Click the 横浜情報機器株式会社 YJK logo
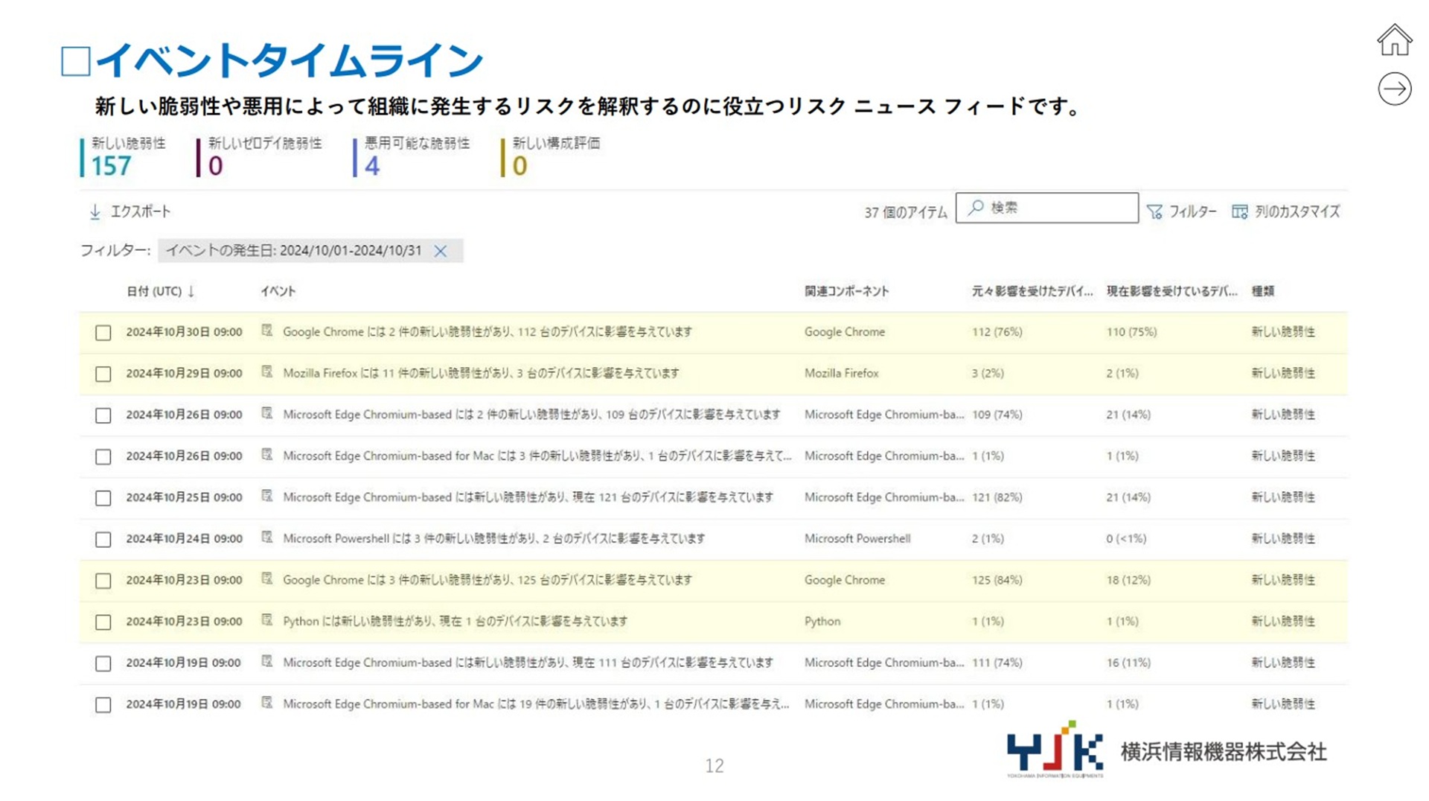 (1166, 750)
